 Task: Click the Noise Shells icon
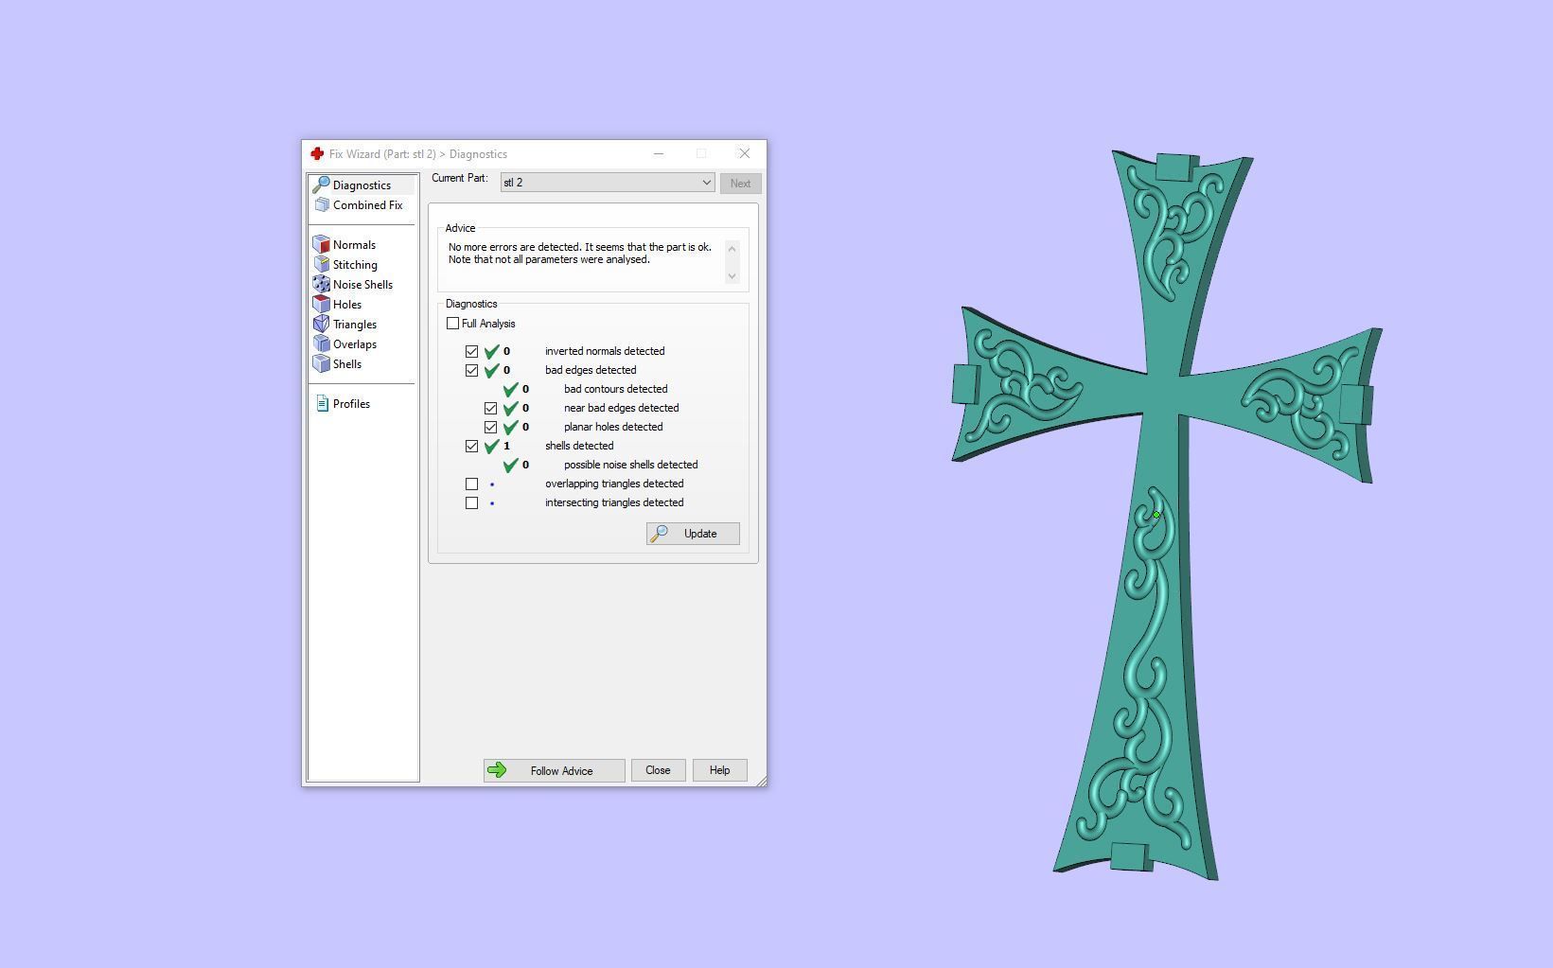[322, 284]
